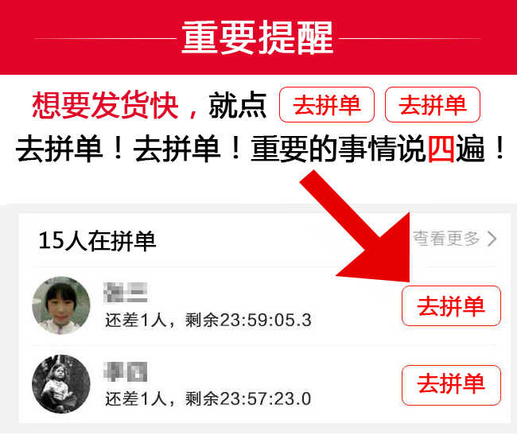Click the 还差1人 剩余23:59:05.3 countdown text
The image size is (517, 443).
tap(208, 320)
